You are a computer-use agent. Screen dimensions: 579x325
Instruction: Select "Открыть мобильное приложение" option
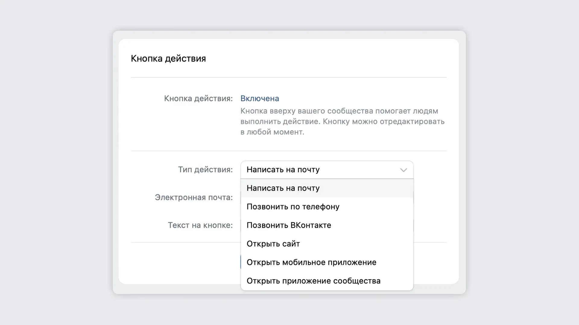[x=311, y=262]
